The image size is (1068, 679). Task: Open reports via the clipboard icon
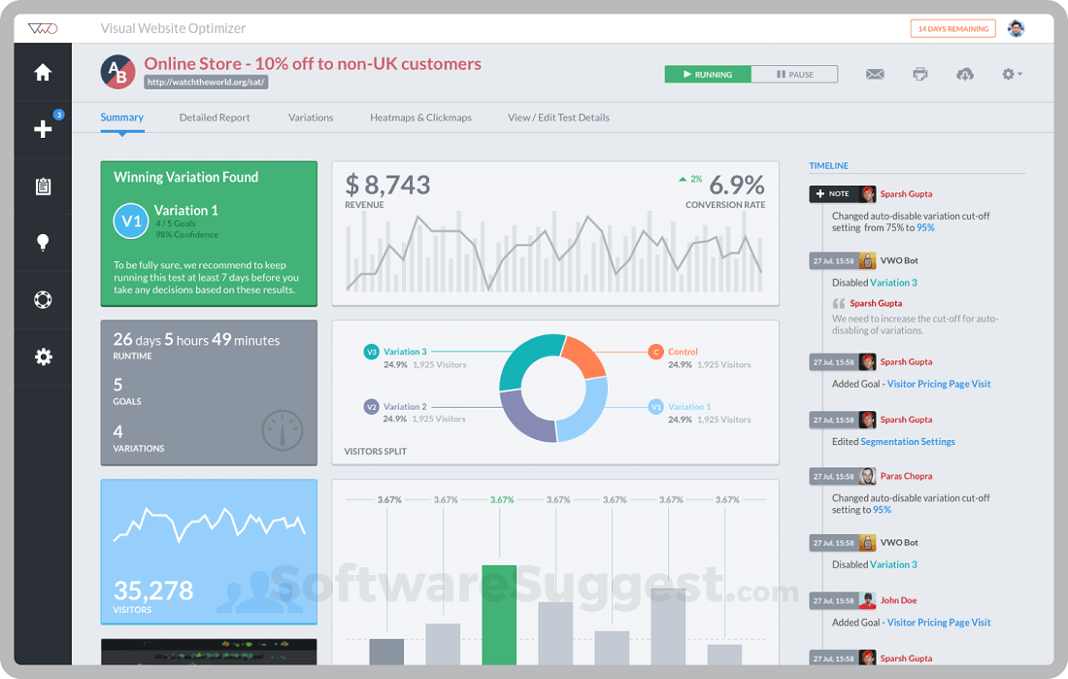point(43,185)
